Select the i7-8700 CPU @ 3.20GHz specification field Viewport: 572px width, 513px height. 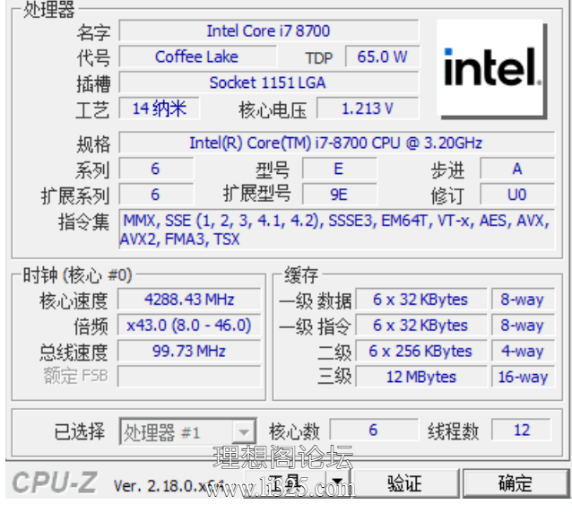click(x=335, y=143)
